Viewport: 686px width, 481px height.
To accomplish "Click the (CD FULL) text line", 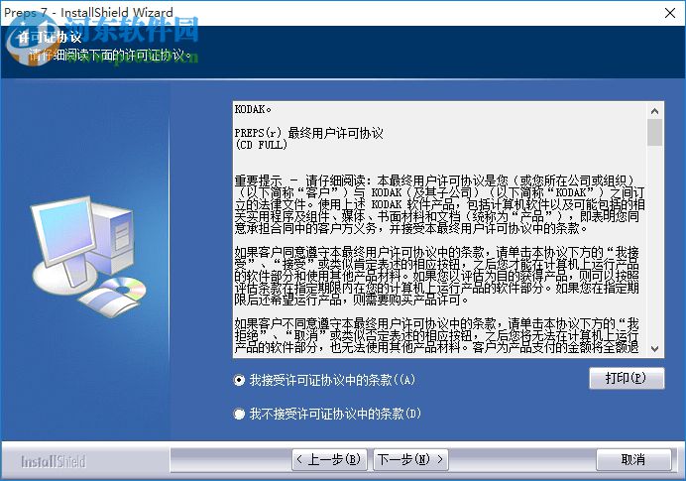I will pos(261,145).
